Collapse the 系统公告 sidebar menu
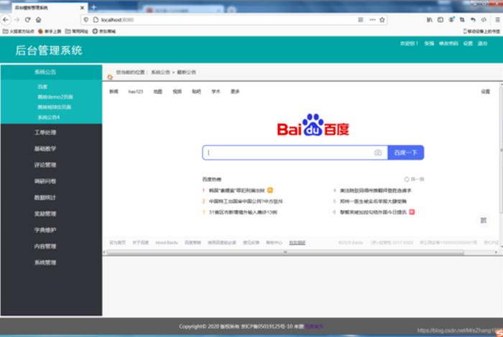The height and width of the screenshot is (337, 503). pyautogui.click(x=51, y=72)
